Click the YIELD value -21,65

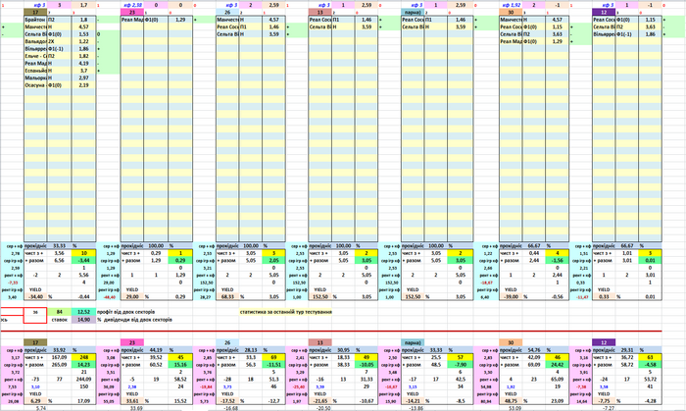[x=320, y=401]
